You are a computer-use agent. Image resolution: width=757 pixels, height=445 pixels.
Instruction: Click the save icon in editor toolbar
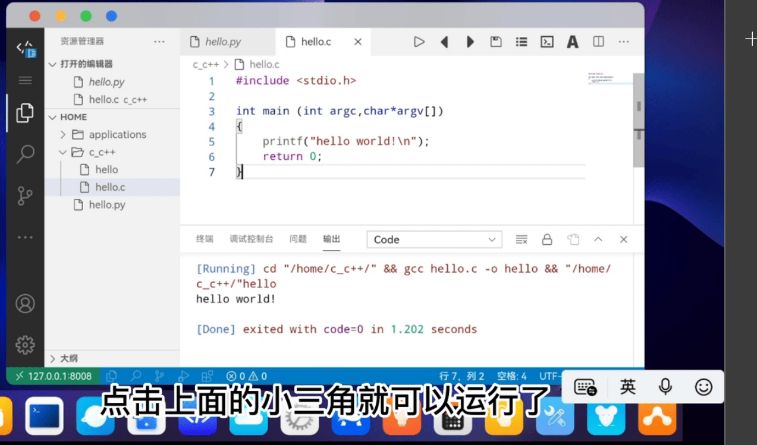[x=495, y=42]
